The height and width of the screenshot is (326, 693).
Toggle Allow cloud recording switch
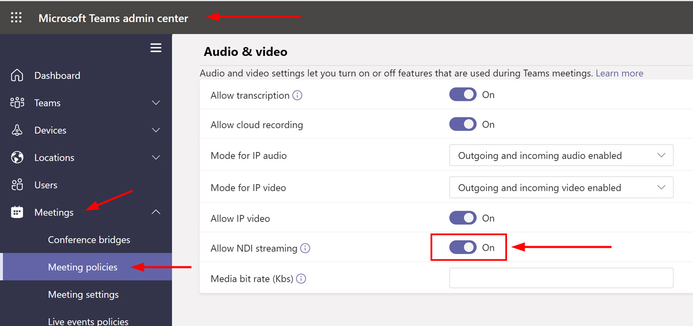(463, 124)
